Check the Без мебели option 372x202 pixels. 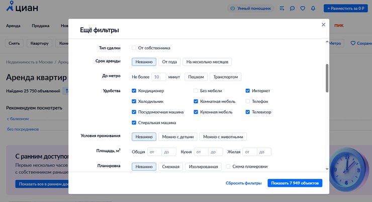(x=196, y=91)
